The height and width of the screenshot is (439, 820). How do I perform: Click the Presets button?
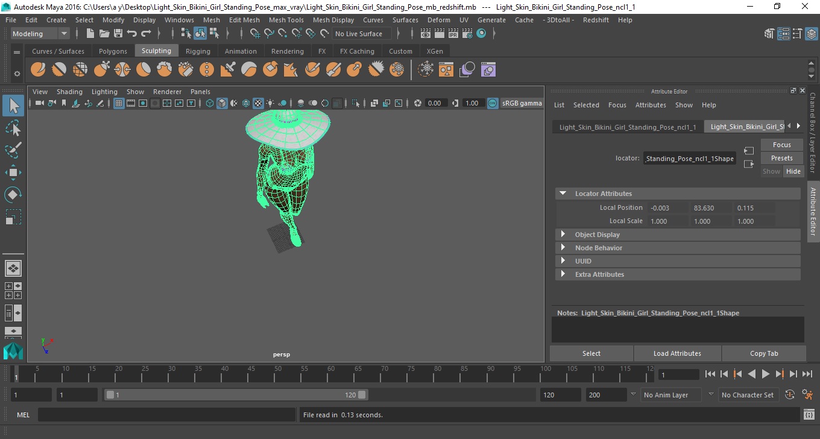tap(781, 158)
